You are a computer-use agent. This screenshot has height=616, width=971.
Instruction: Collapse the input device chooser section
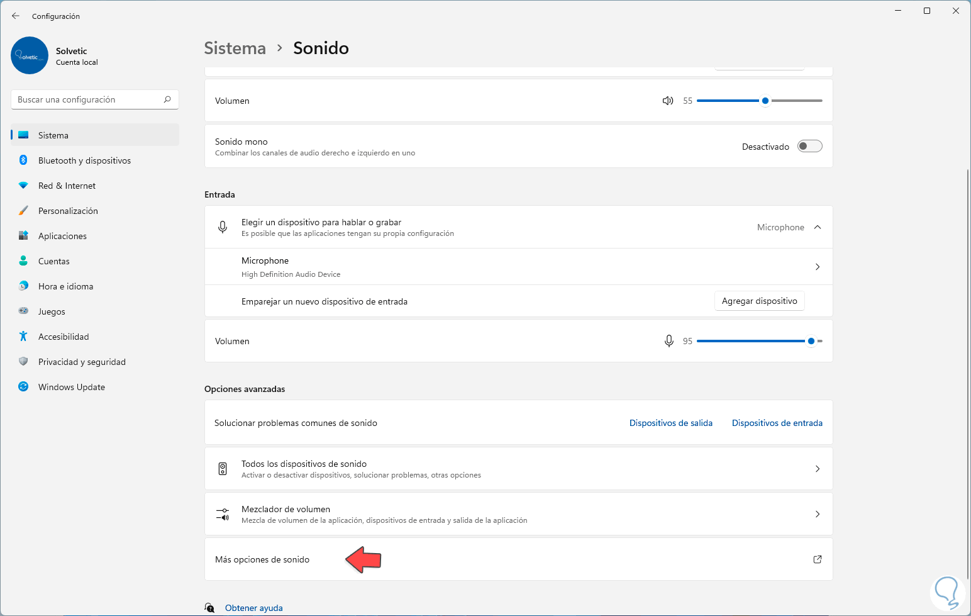point(818,227)
